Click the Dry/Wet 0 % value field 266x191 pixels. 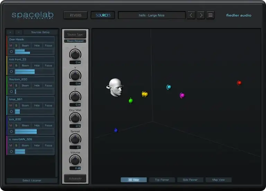click(x=75, y=126)
